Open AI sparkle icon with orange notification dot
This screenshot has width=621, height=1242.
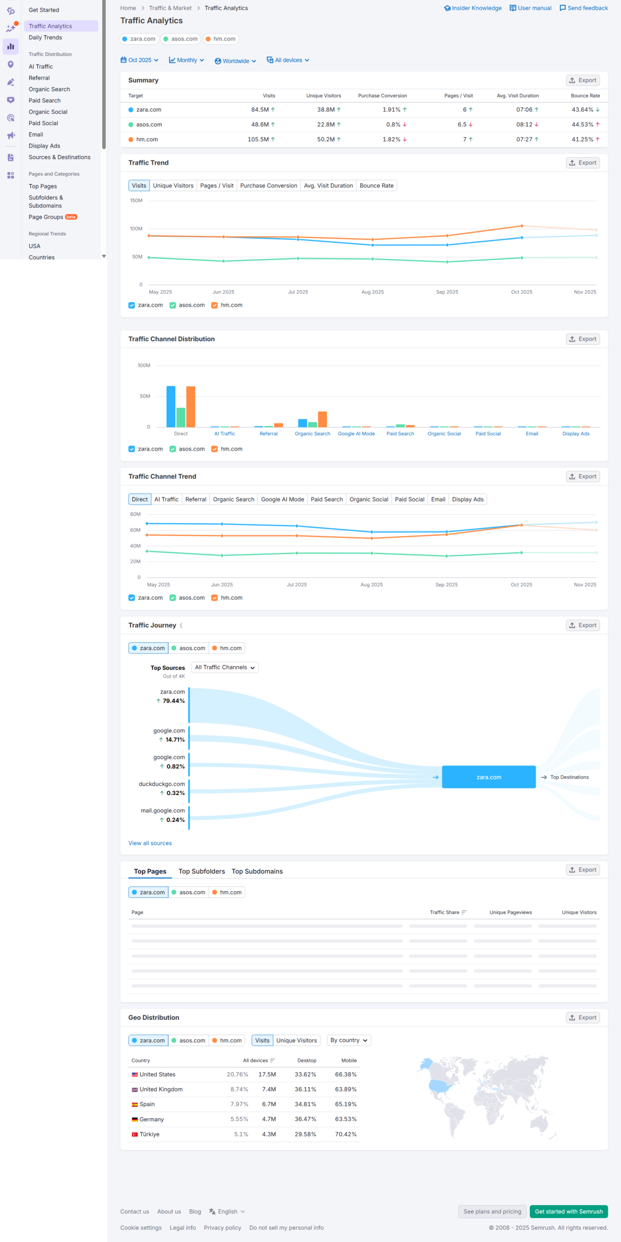click(11, 28)
